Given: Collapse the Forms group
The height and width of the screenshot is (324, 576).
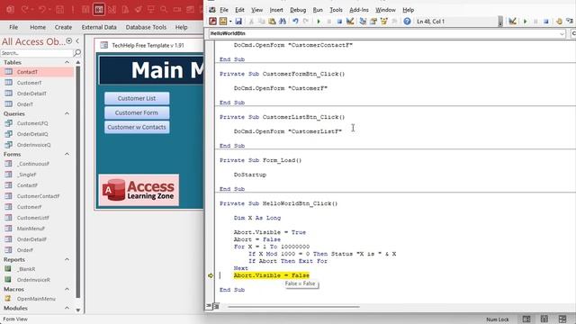Looking at the screenshot, I should pyautogui.click(x=67, y=154).
